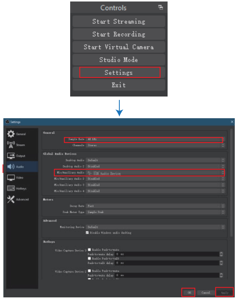Start the Virtual Camera
The width and height of the screenshot is (237, 300).
pos(119,47)
